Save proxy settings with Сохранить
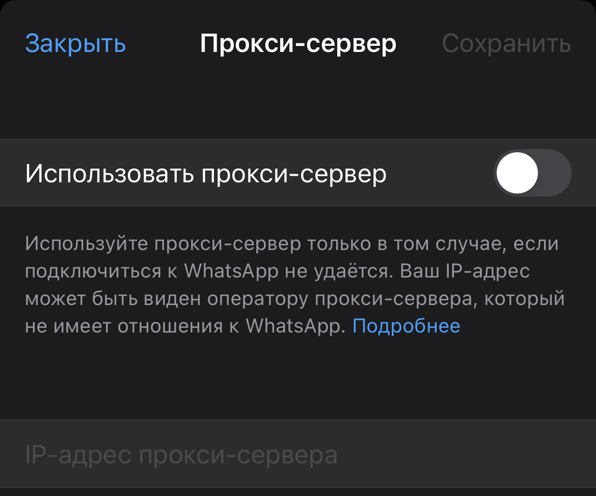596x496 pixels. click(x=506, y=44)
